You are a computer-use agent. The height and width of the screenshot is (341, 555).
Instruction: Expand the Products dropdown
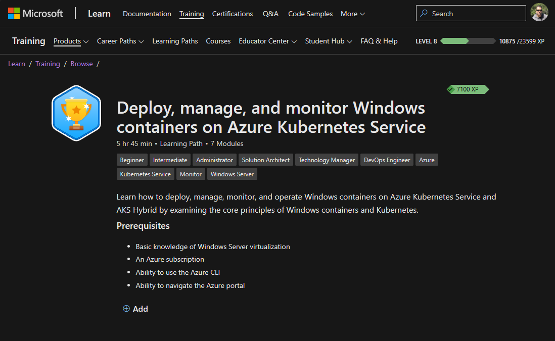pos(71,41)
